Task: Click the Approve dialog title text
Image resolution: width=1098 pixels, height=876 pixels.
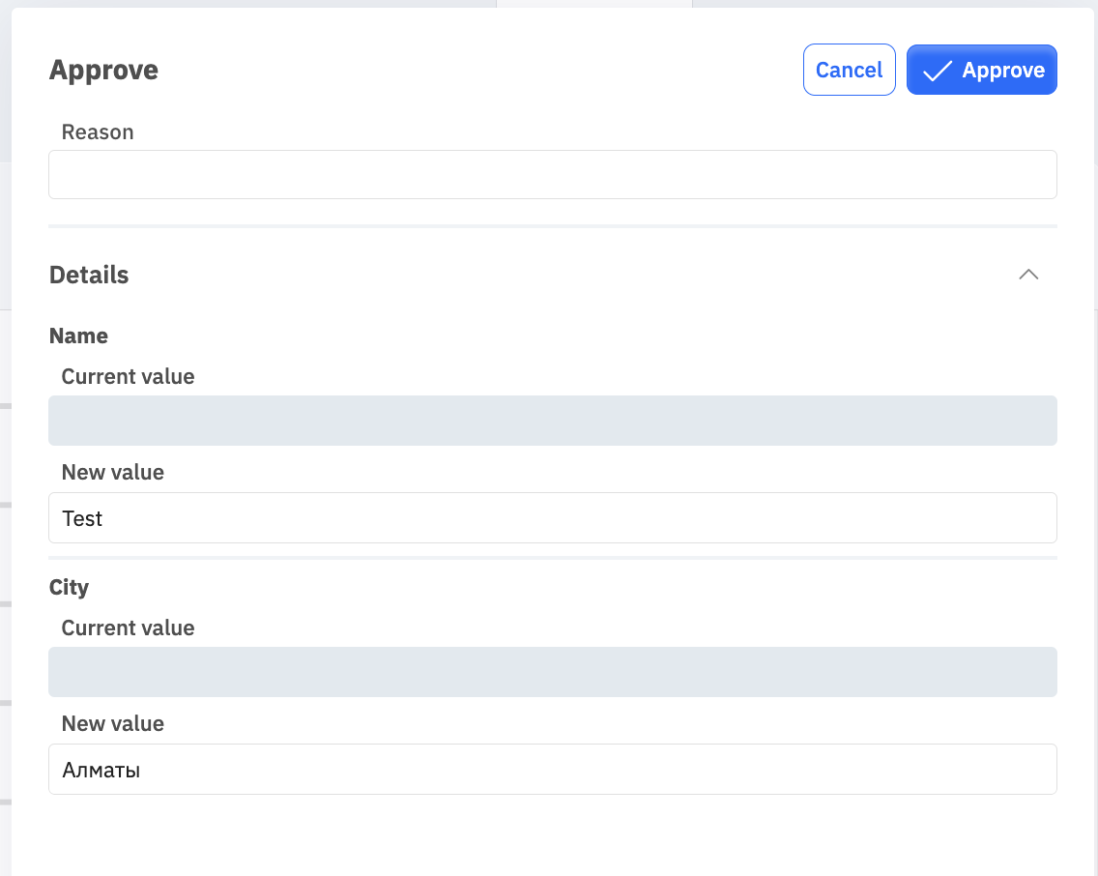Action: point(103,70)
